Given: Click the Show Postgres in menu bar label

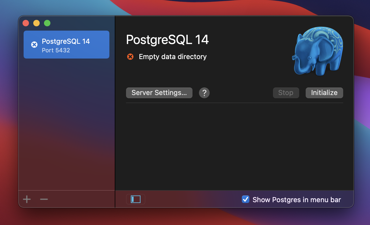Looking at the screenshot, I should click(x=297, y=200).
